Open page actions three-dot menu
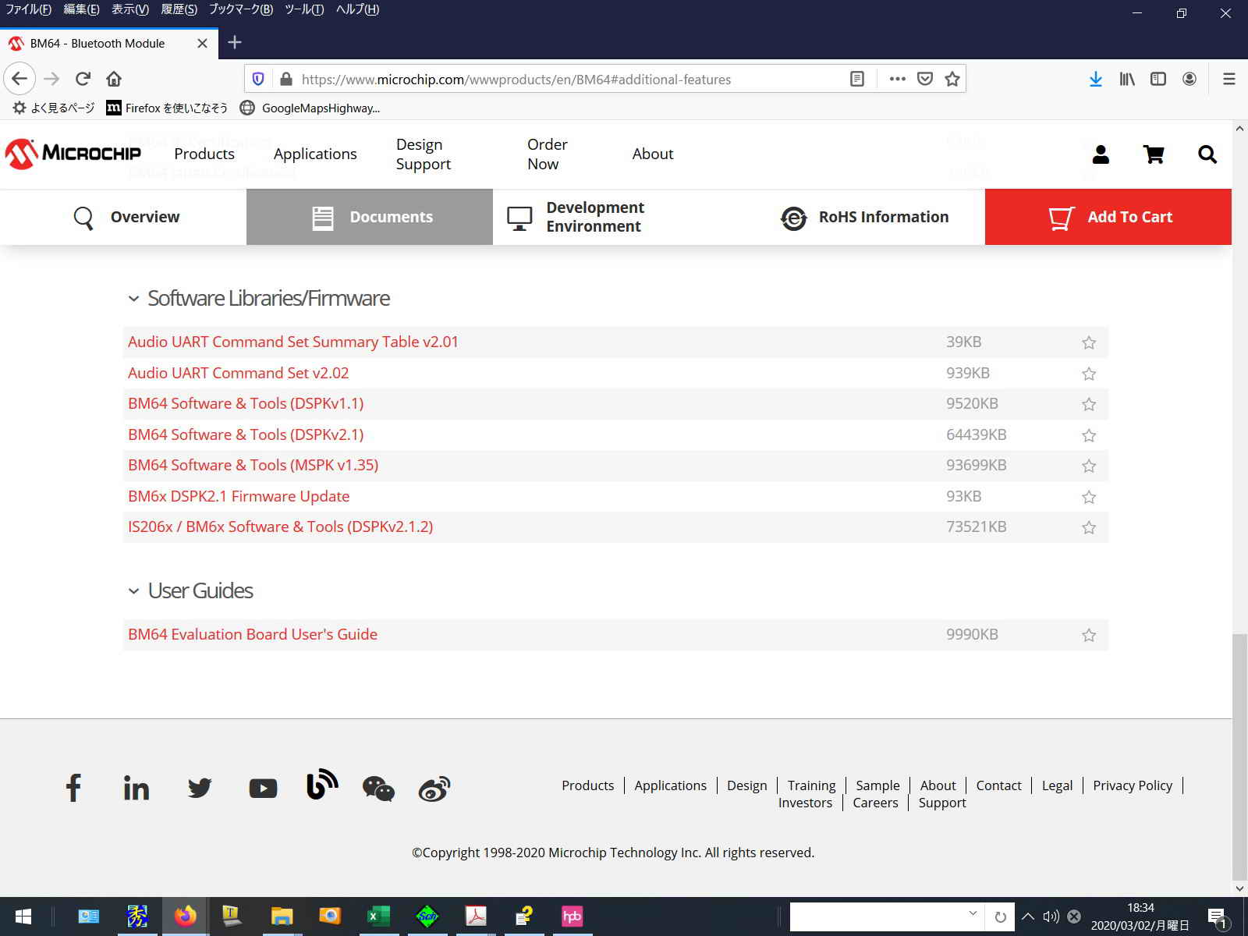 click(x=897, y=79)
